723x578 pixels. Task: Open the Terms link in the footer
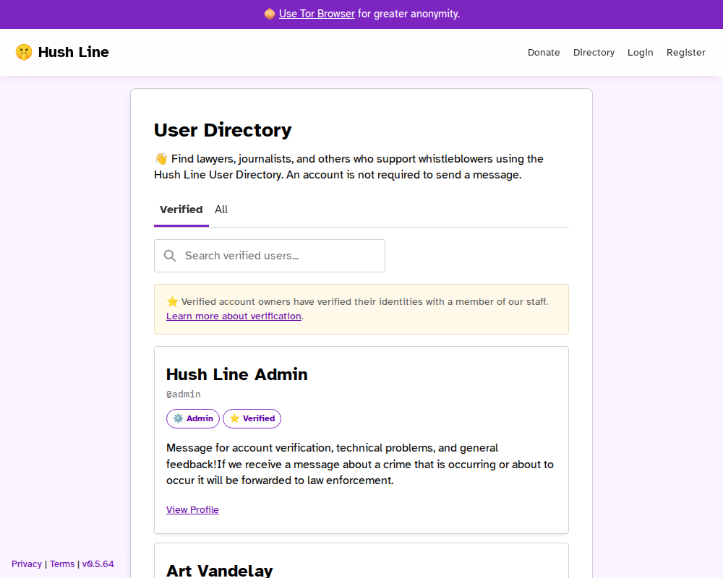point(62,564)
